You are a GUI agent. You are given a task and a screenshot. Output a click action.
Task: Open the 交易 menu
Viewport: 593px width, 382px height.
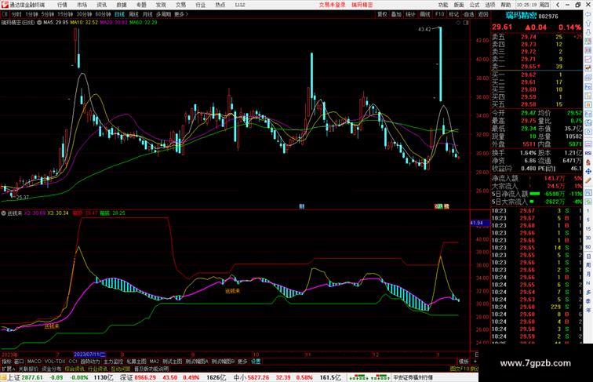point(180,5)
